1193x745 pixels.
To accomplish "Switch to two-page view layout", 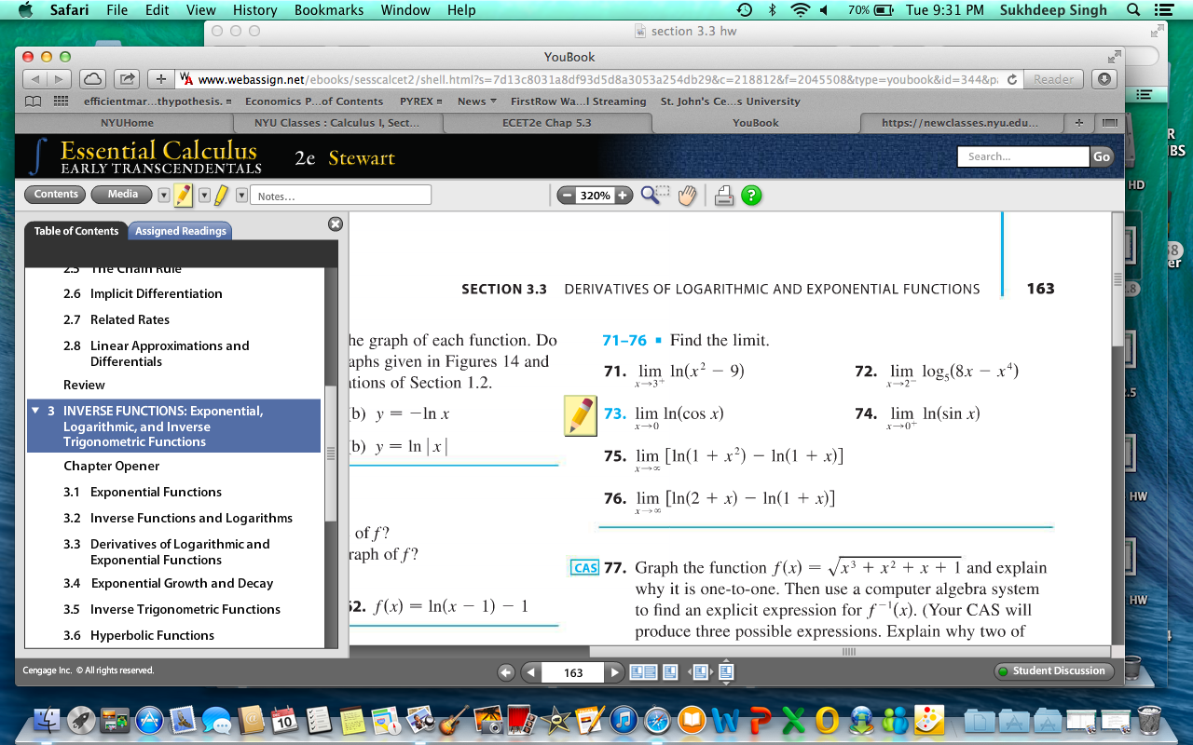I will pyautogui.click(x=643, y=671).
